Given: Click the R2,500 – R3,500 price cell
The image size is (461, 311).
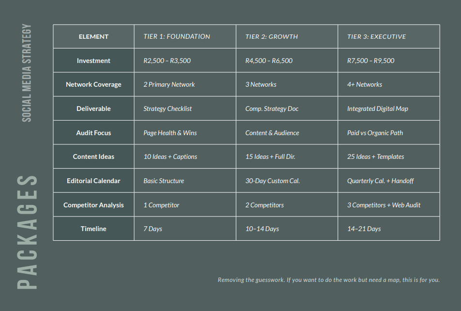Looking at the screenshot, I should pos(167,61).
